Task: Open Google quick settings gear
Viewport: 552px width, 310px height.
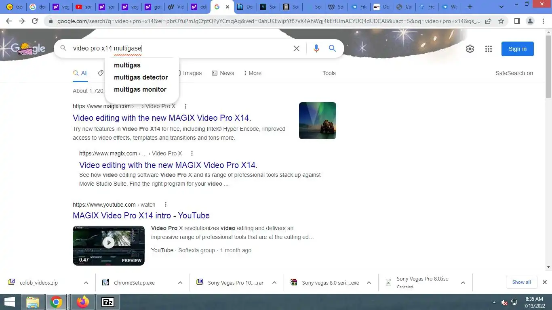Action: pos(470,49)
